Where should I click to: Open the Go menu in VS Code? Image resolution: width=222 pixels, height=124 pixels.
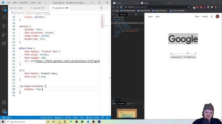point(39,3)
